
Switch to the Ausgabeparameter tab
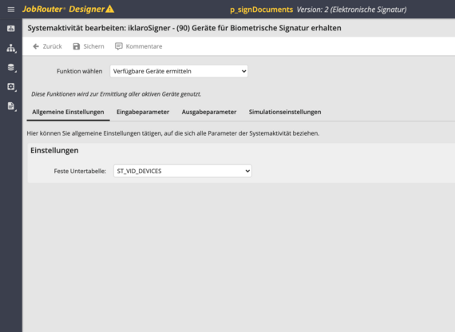point(209,112)
